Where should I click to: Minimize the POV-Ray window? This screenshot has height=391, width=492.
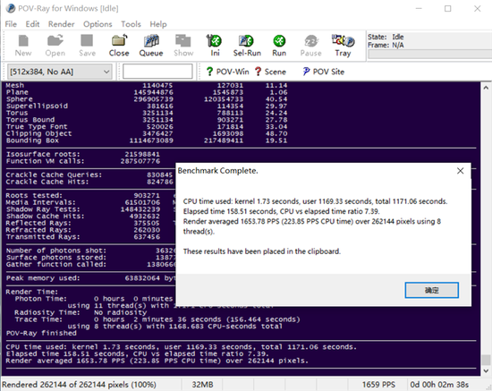(419, 8)
